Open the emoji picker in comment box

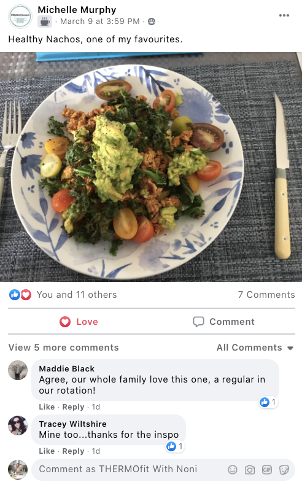tap(233, 469)
